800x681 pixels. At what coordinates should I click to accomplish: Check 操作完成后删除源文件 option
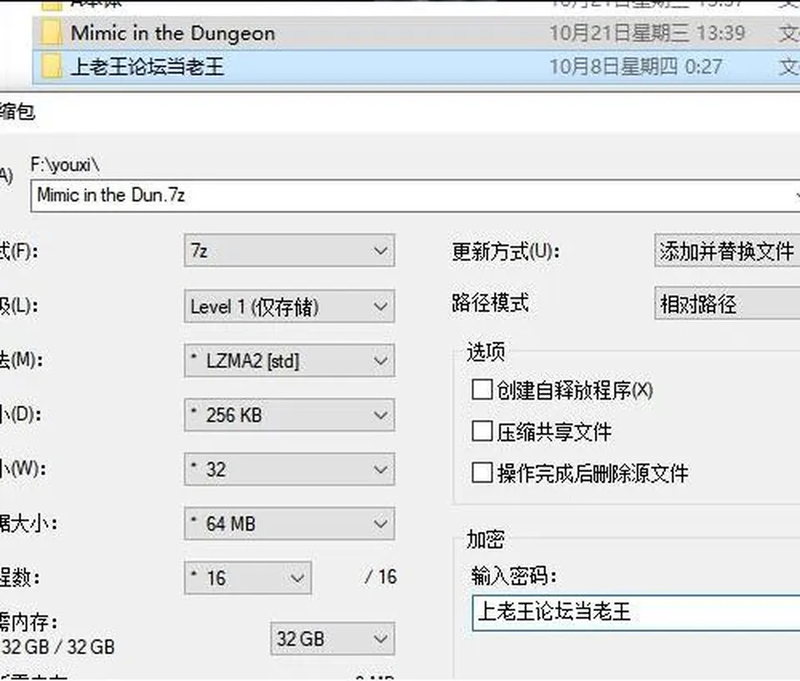click(x=482, y=473)
